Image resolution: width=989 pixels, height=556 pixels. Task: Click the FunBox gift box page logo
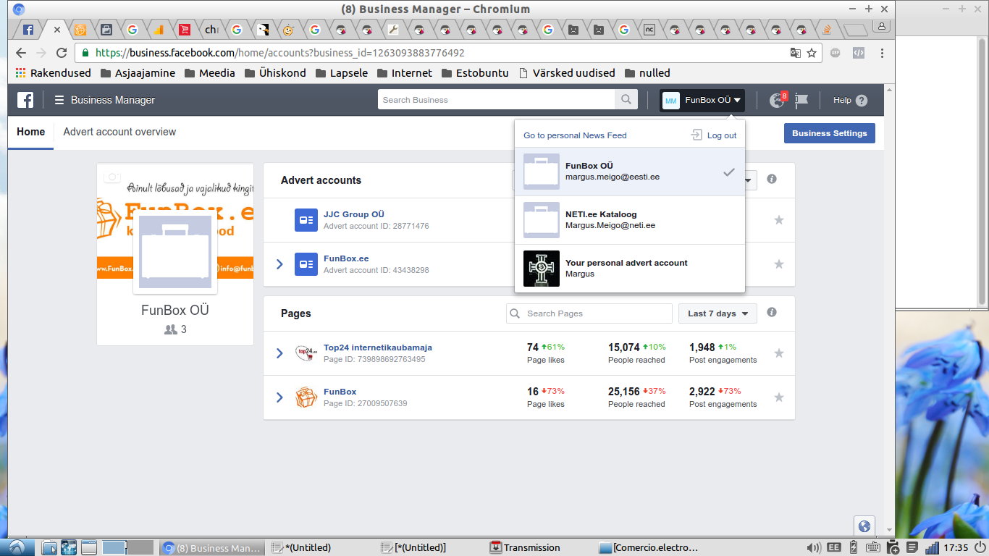click(x=306, y=397)
